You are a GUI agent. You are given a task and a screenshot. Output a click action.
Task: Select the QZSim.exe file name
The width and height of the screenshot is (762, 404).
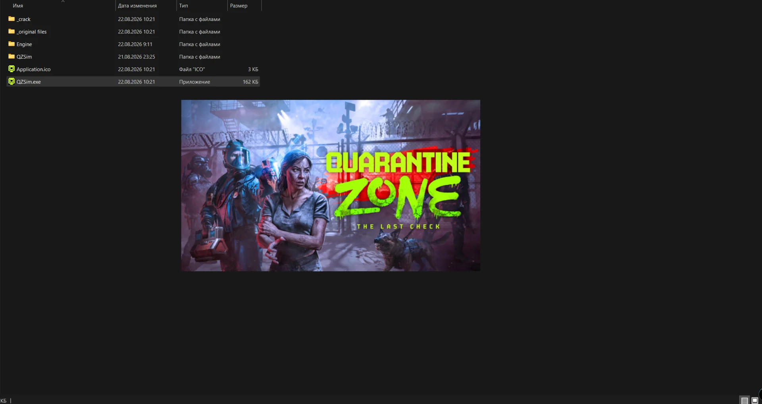pyautogui.click(x=29, y=82)
